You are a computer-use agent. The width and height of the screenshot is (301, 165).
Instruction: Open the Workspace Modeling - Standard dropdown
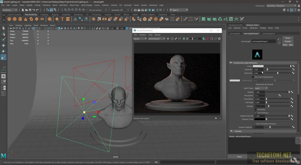pyautogui.click(x=281, y=6)
